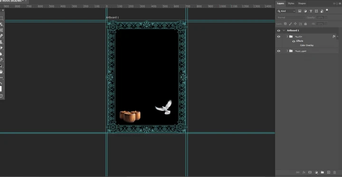
Task: Click Add layer style fx icon at bottom
Action: point(304,172)
